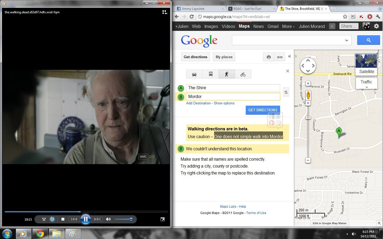Image resolution: width=383 pixels, height=239 pixels.
Task: Toggle repeat in media player
Action: [x=52, y=219]
